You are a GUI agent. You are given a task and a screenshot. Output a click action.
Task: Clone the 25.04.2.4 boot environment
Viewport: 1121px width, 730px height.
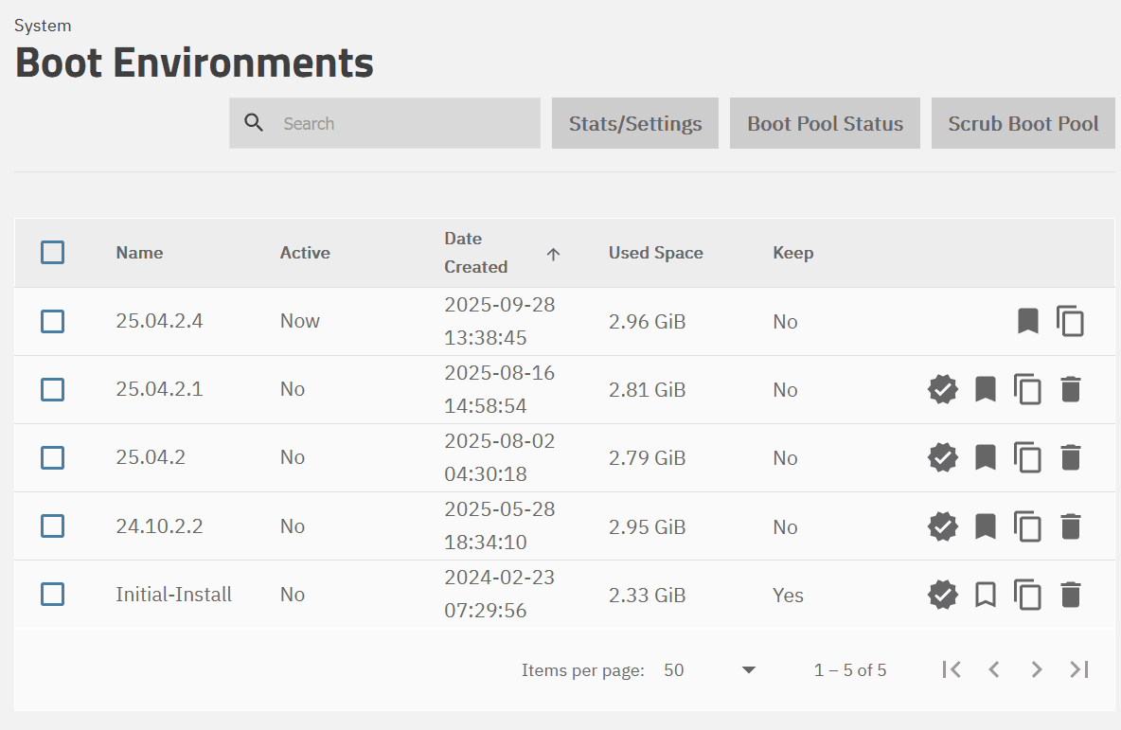click(1070, 321)
